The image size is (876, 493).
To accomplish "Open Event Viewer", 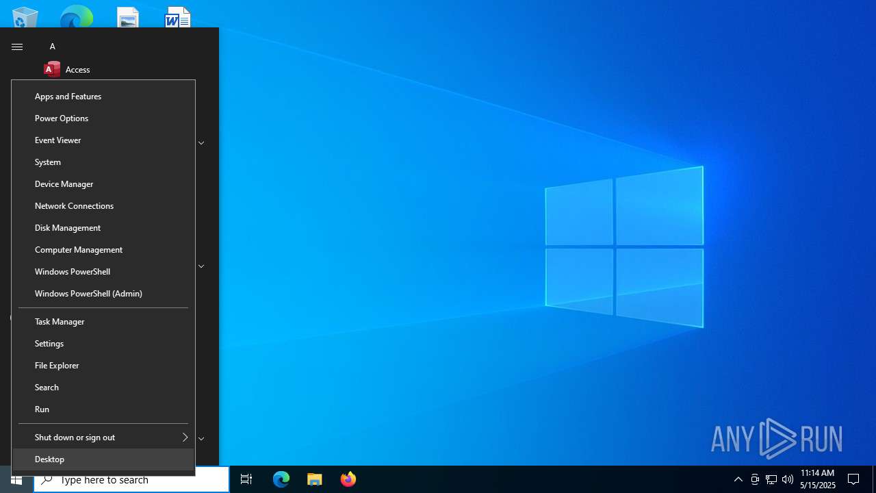I will click(x=103, y=140).
